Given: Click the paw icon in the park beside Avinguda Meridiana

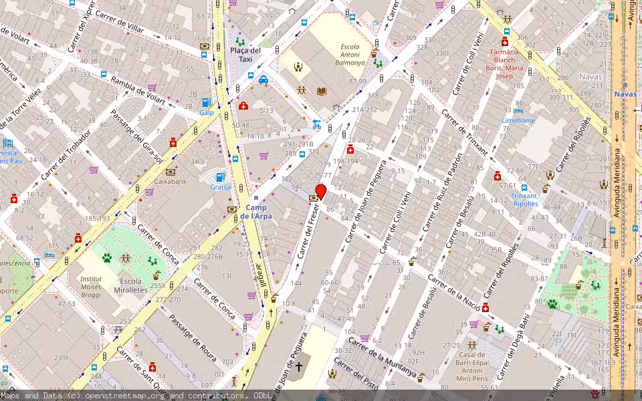Looking at the screenshot, I should click(553, 304).
